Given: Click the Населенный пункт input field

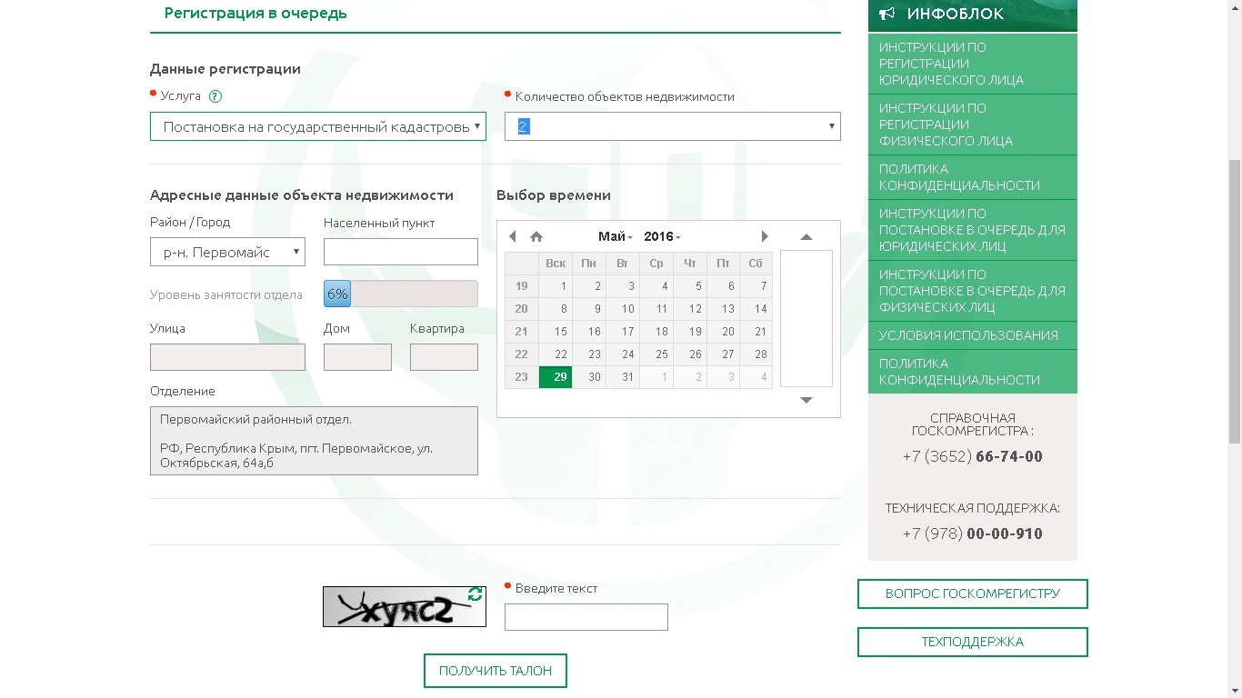Looking at the screenshot, I should tap(401, 252).
